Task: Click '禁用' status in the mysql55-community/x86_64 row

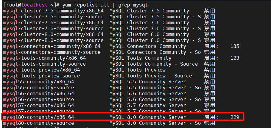Action: tap(209, 82)
